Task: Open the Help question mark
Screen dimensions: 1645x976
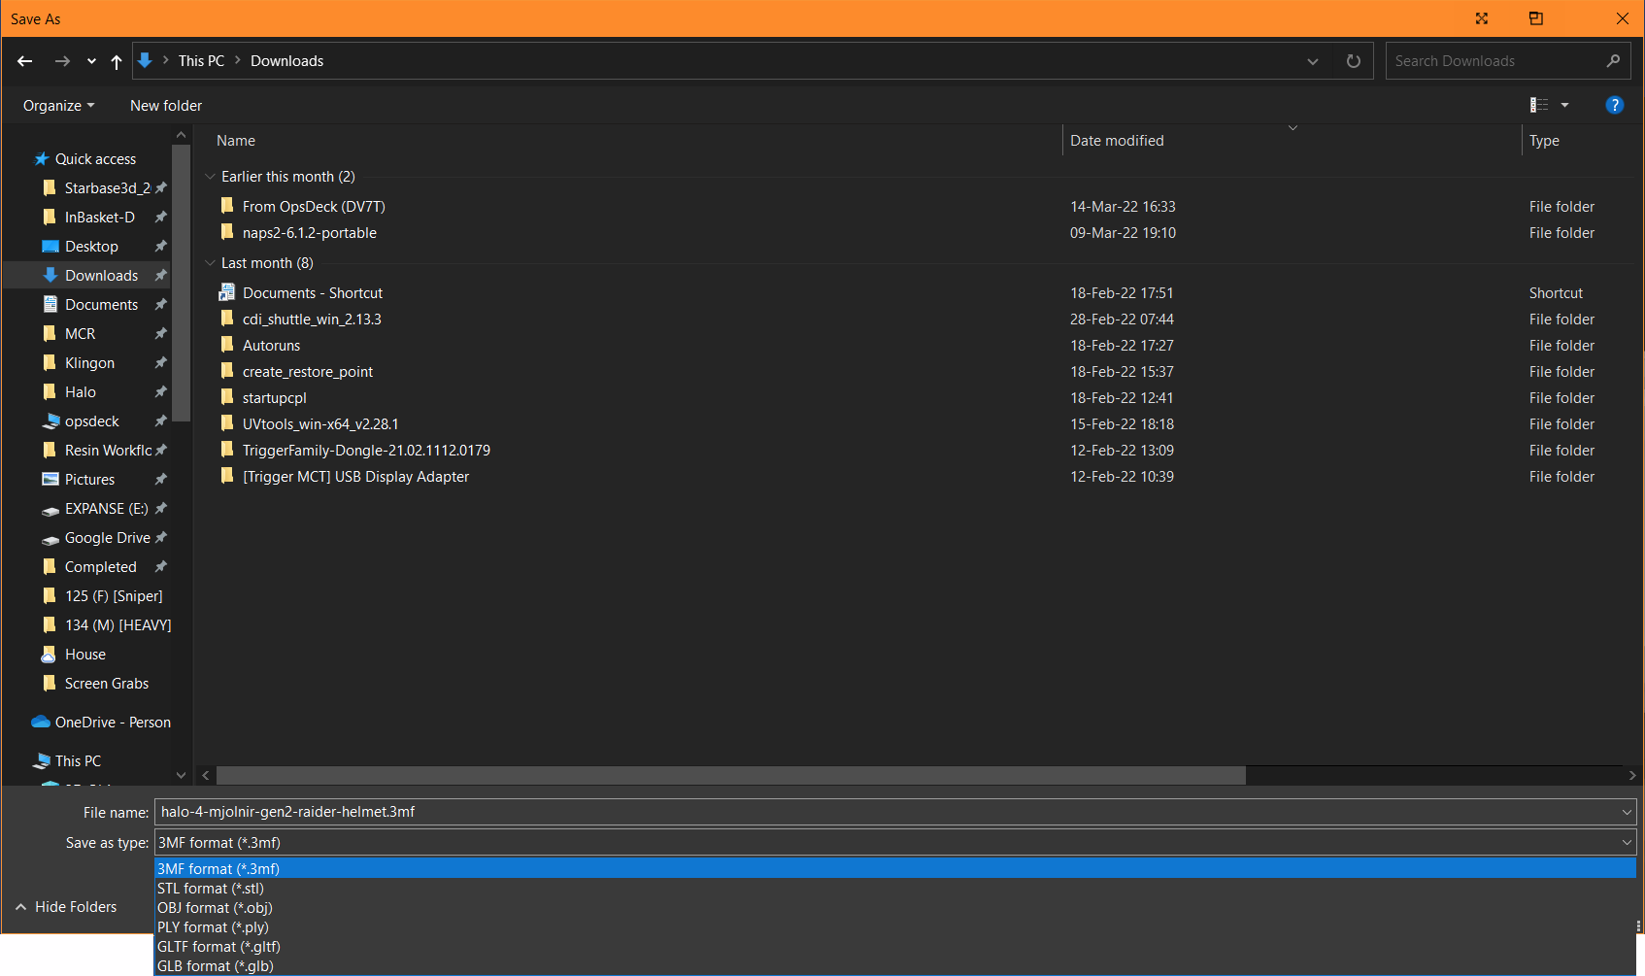Action: click(1614, 105)
